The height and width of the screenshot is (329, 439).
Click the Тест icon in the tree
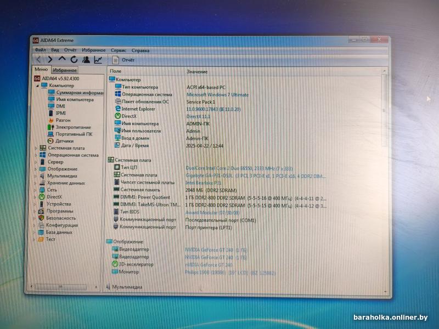pos(41,239)
